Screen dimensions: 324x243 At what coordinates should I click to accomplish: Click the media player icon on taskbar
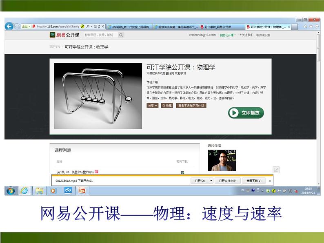click(x=53, y=190)
